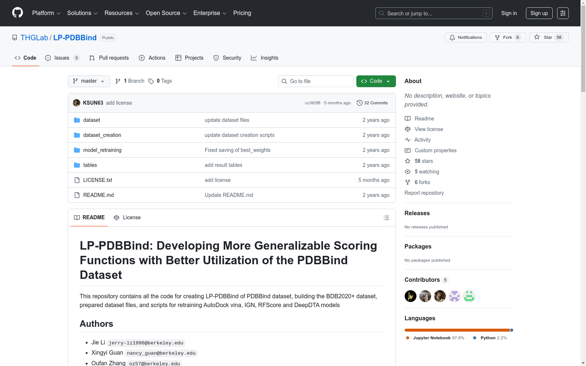
Task: Fork the repository using the Fork button
Action: 507,37
